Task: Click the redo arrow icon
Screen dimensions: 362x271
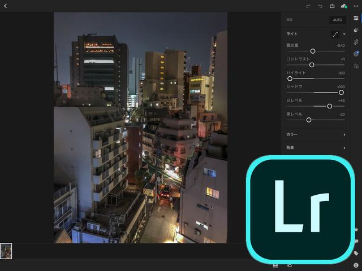Action: (308, 6)
